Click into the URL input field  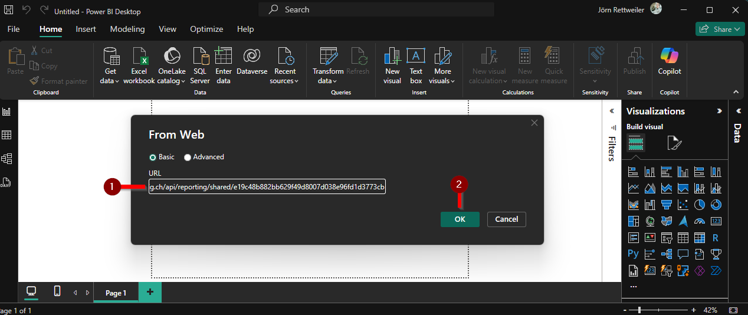click(267, 187)
